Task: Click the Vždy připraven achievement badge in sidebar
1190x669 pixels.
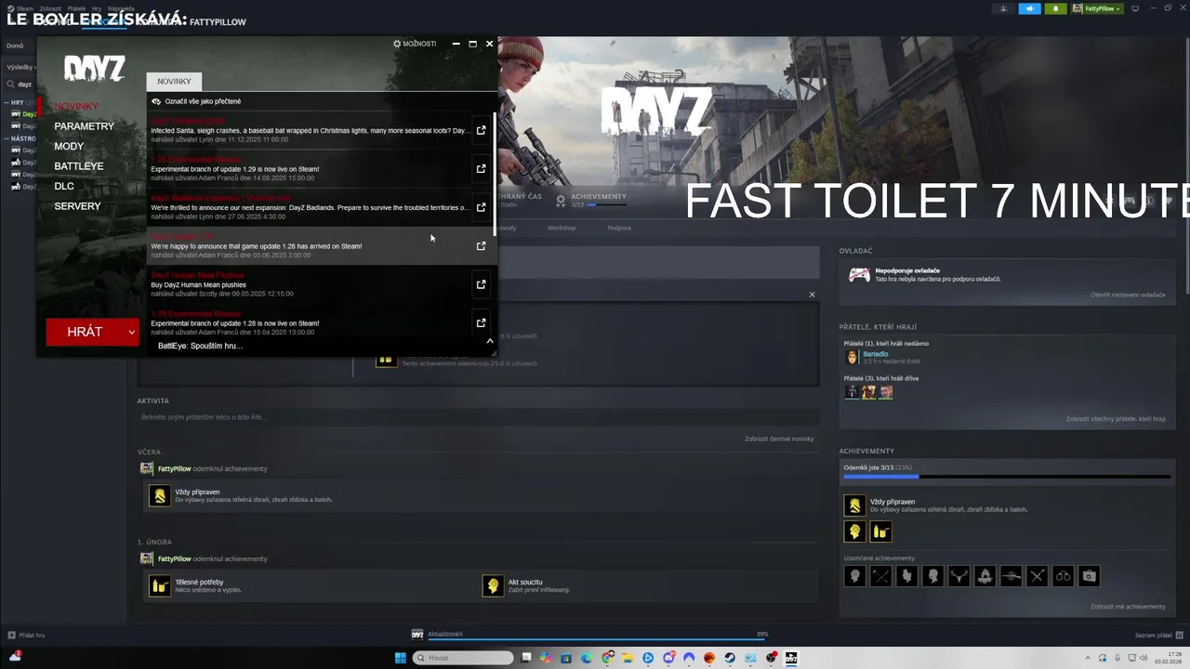Action: [x=854, y=505]
